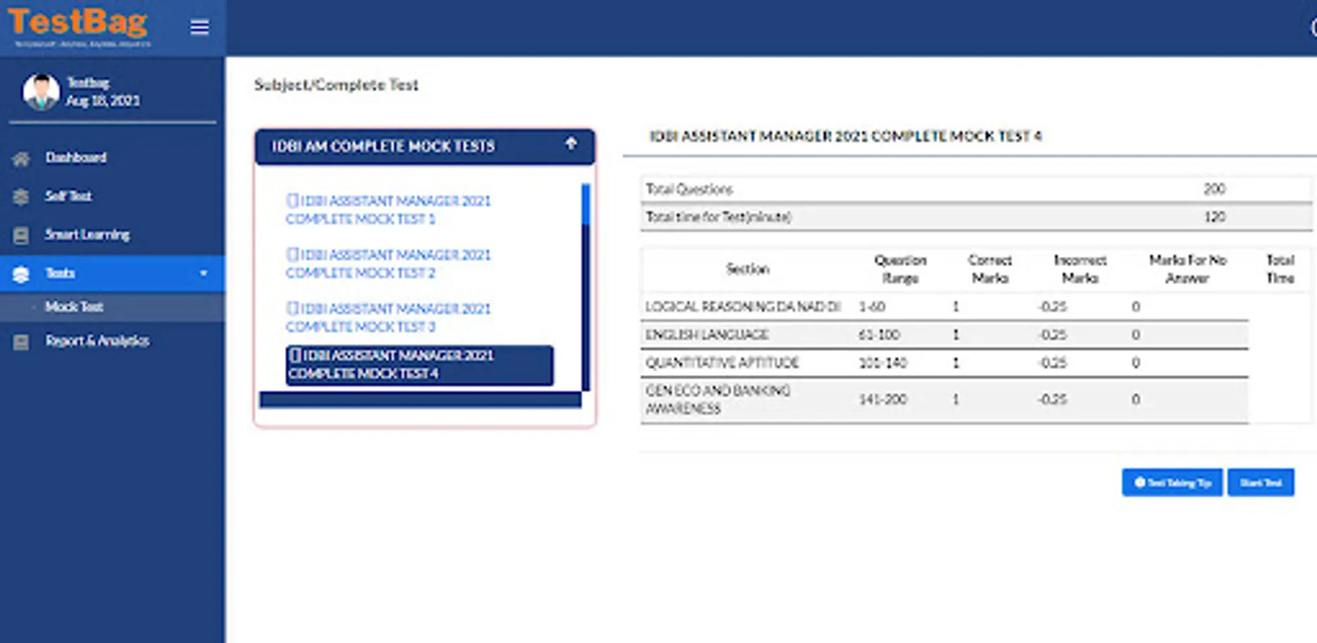Click the TestBag logo
The height and width of the screenshot is (643, 1317).
pos(78,26)
